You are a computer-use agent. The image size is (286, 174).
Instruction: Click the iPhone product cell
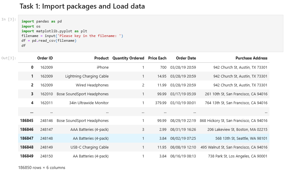[x=103, y=67]
